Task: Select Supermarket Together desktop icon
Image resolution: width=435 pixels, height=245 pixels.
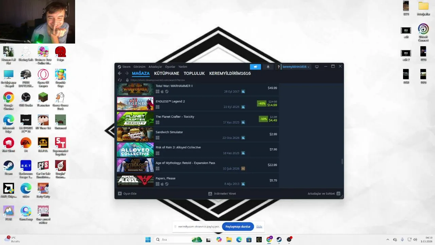Action: click(60, 147)
